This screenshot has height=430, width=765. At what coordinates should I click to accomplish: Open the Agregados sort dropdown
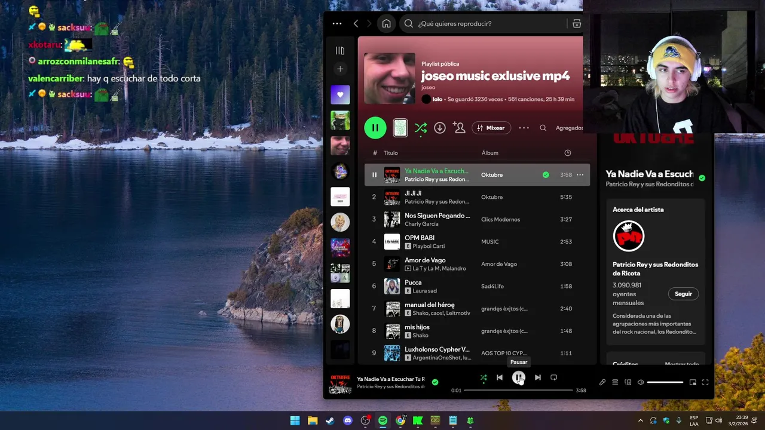coord(569,128)
